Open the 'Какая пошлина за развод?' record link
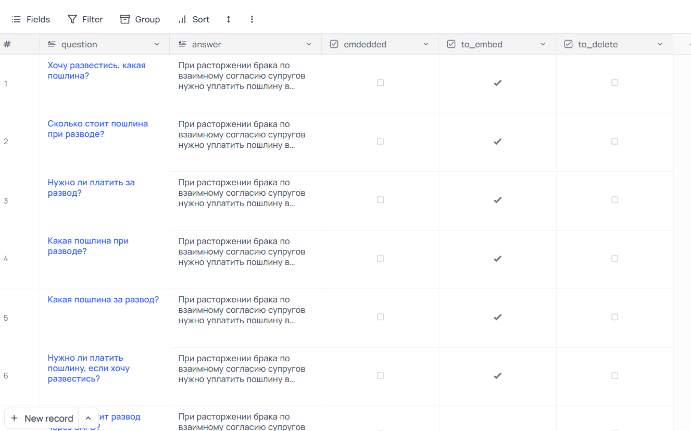691x431 pixels. click(x=103, y=300)
